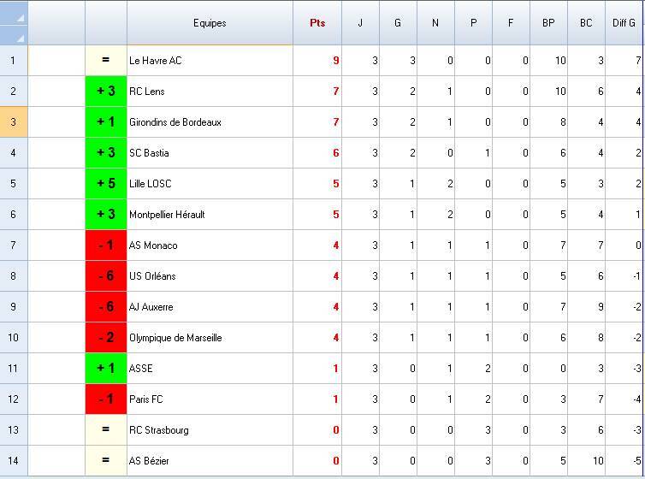
Task: Select row header number 3
Action: point(14,122)
